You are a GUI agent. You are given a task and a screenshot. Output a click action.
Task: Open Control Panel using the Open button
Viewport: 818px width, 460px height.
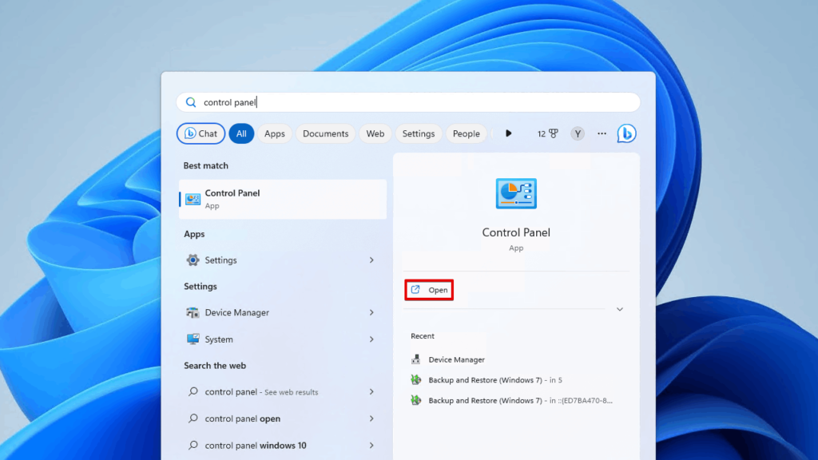pos(429,290)
